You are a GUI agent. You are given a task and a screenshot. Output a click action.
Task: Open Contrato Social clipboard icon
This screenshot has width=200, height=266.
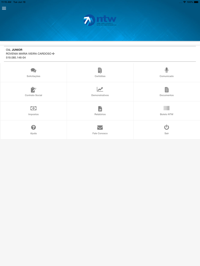click(x=33, y=90)
